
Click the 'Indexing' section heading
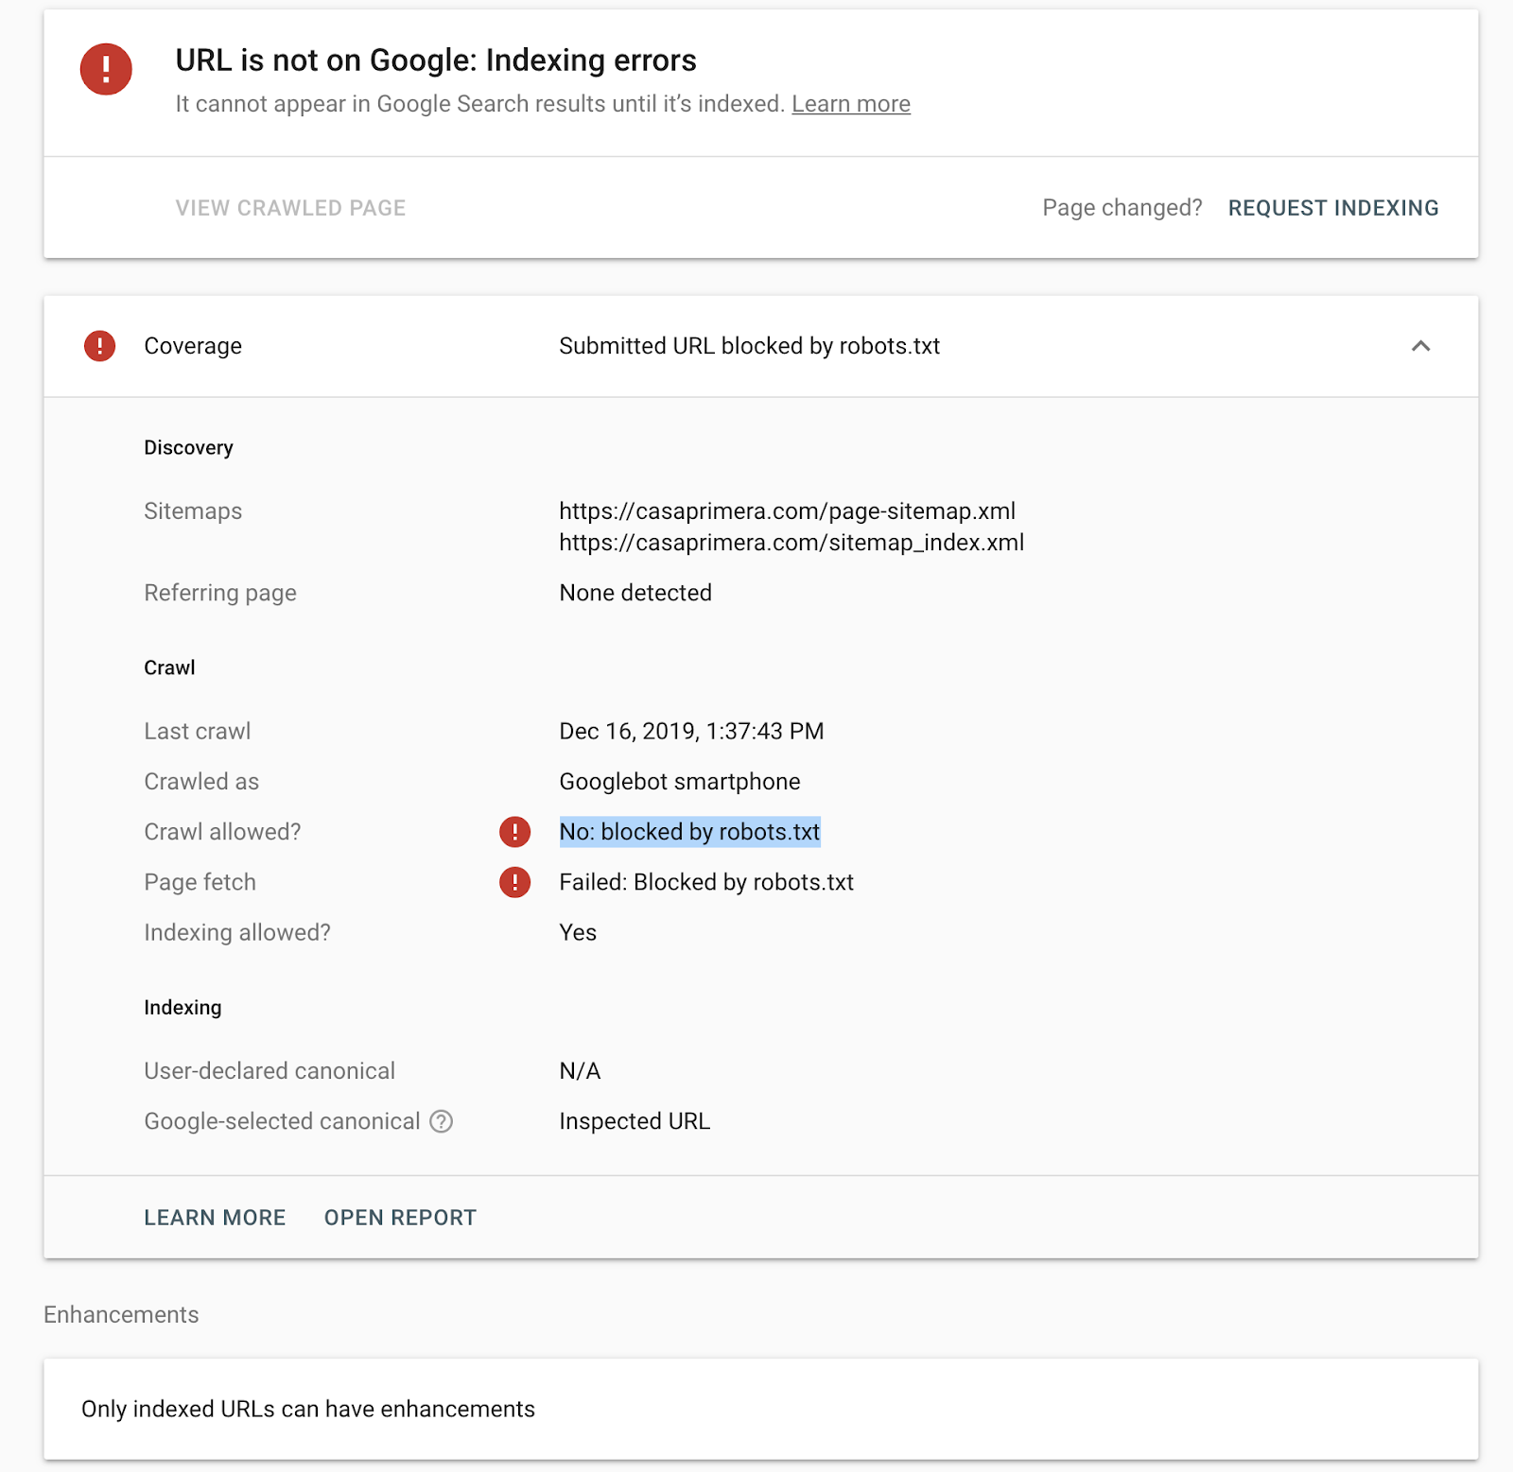pyautogui.click(x=183, y=1008)
